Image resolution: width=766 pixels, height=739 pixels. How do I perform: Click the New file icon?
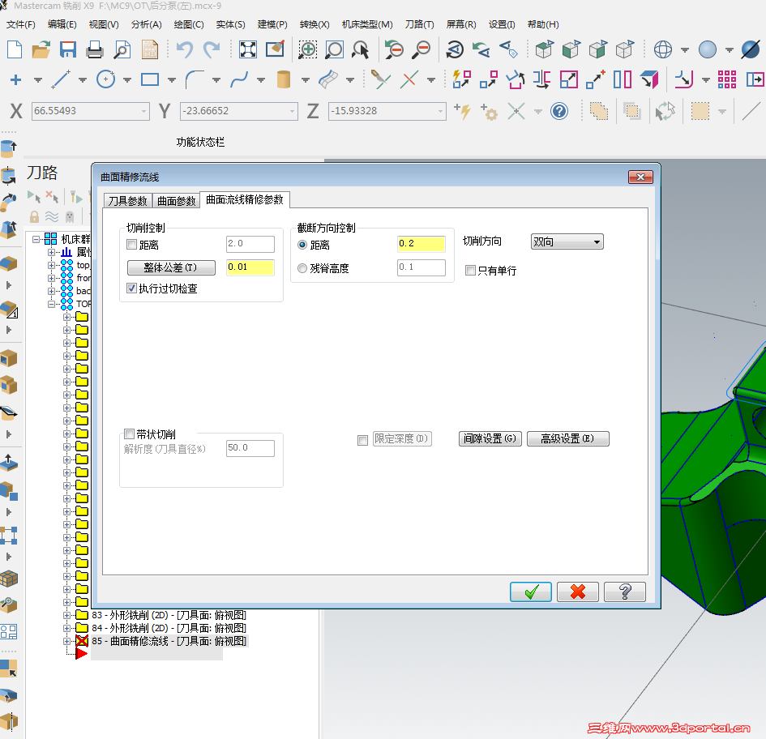tap(15, 49)
